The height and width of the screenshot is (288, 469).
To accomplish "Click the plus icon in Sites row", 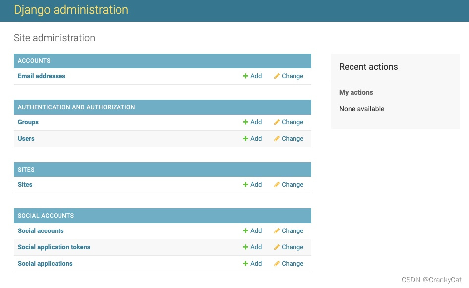I will tap(245, 185).
